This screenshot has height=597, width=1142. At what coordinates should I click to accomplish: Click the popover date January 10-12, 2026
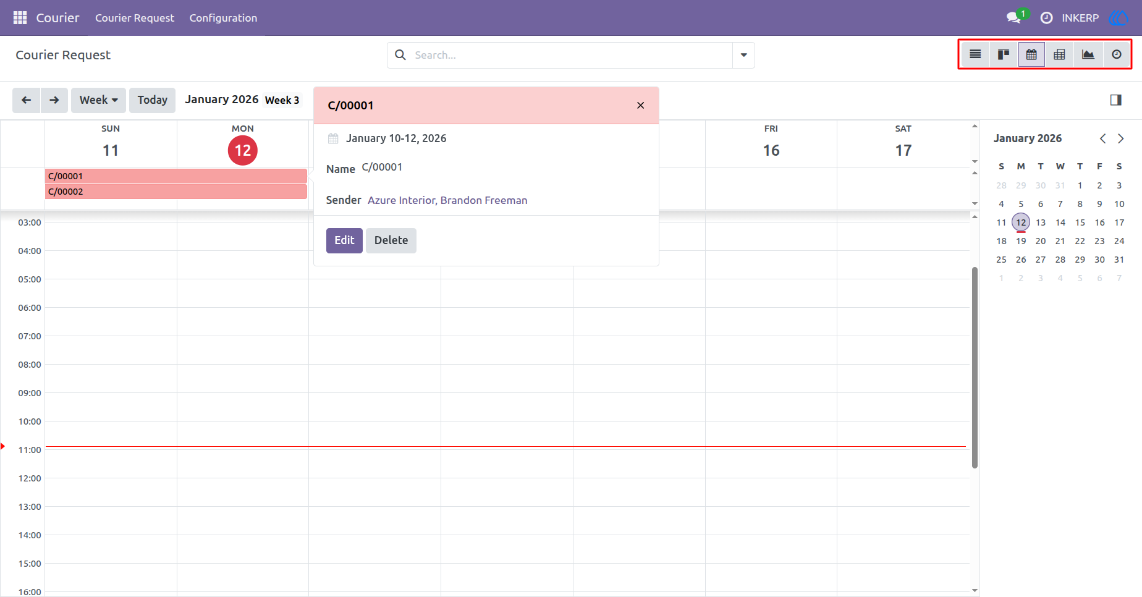pos(396,138)
